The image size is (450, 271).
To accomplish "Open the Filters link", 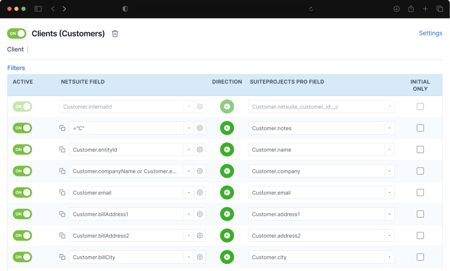I will [16, 68].
